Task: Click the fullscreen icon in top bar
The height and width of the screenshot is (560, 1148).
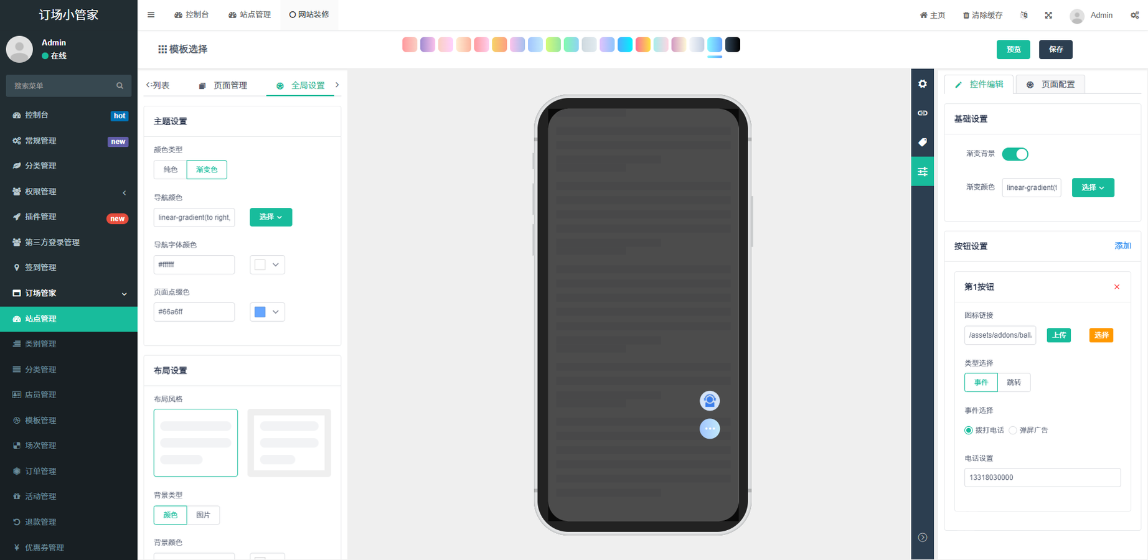Action: pos(1048,16)
